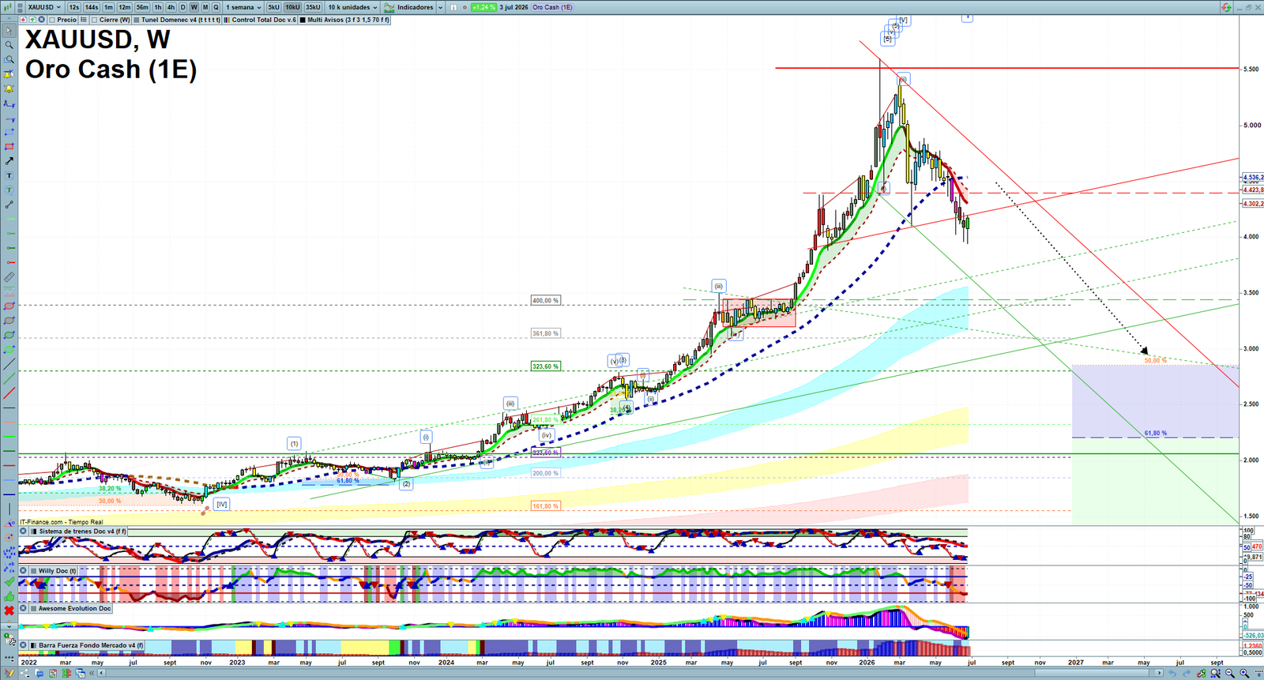This screenshot has width=1264, height=680.
Task: Open the Awesome Evolution Doc label
Action: pos(74,608)
